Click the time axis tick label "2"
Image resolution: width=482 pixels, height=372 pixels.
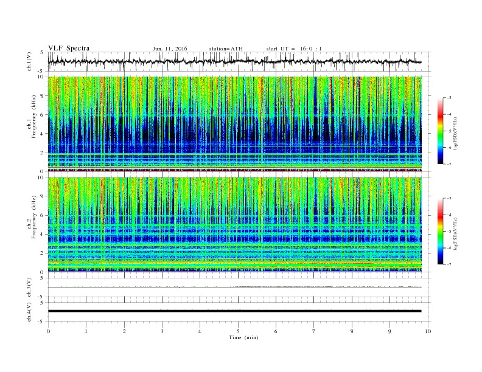coord(124,331)
